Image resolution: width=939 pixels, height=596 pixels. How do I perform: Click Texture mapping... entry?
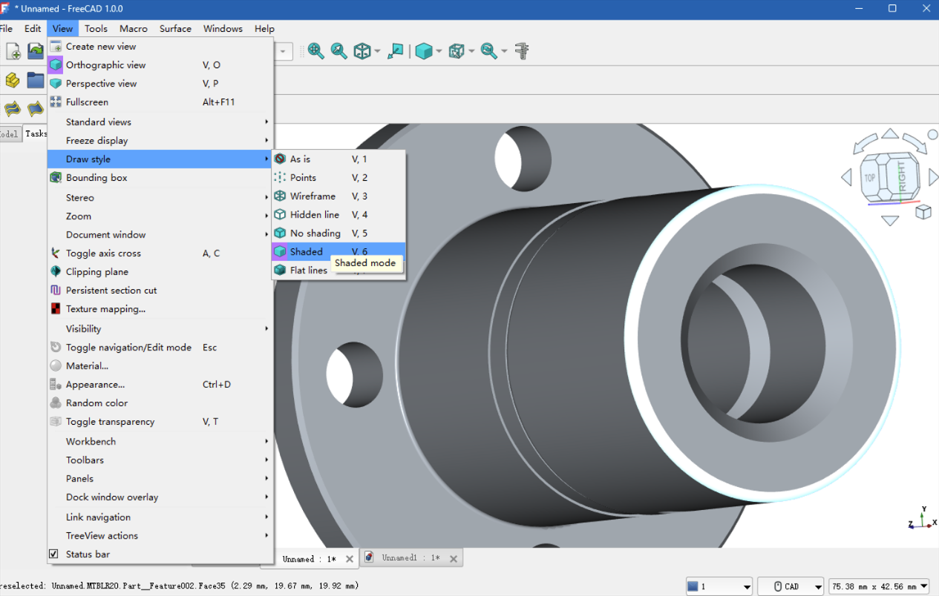point(105,309)
